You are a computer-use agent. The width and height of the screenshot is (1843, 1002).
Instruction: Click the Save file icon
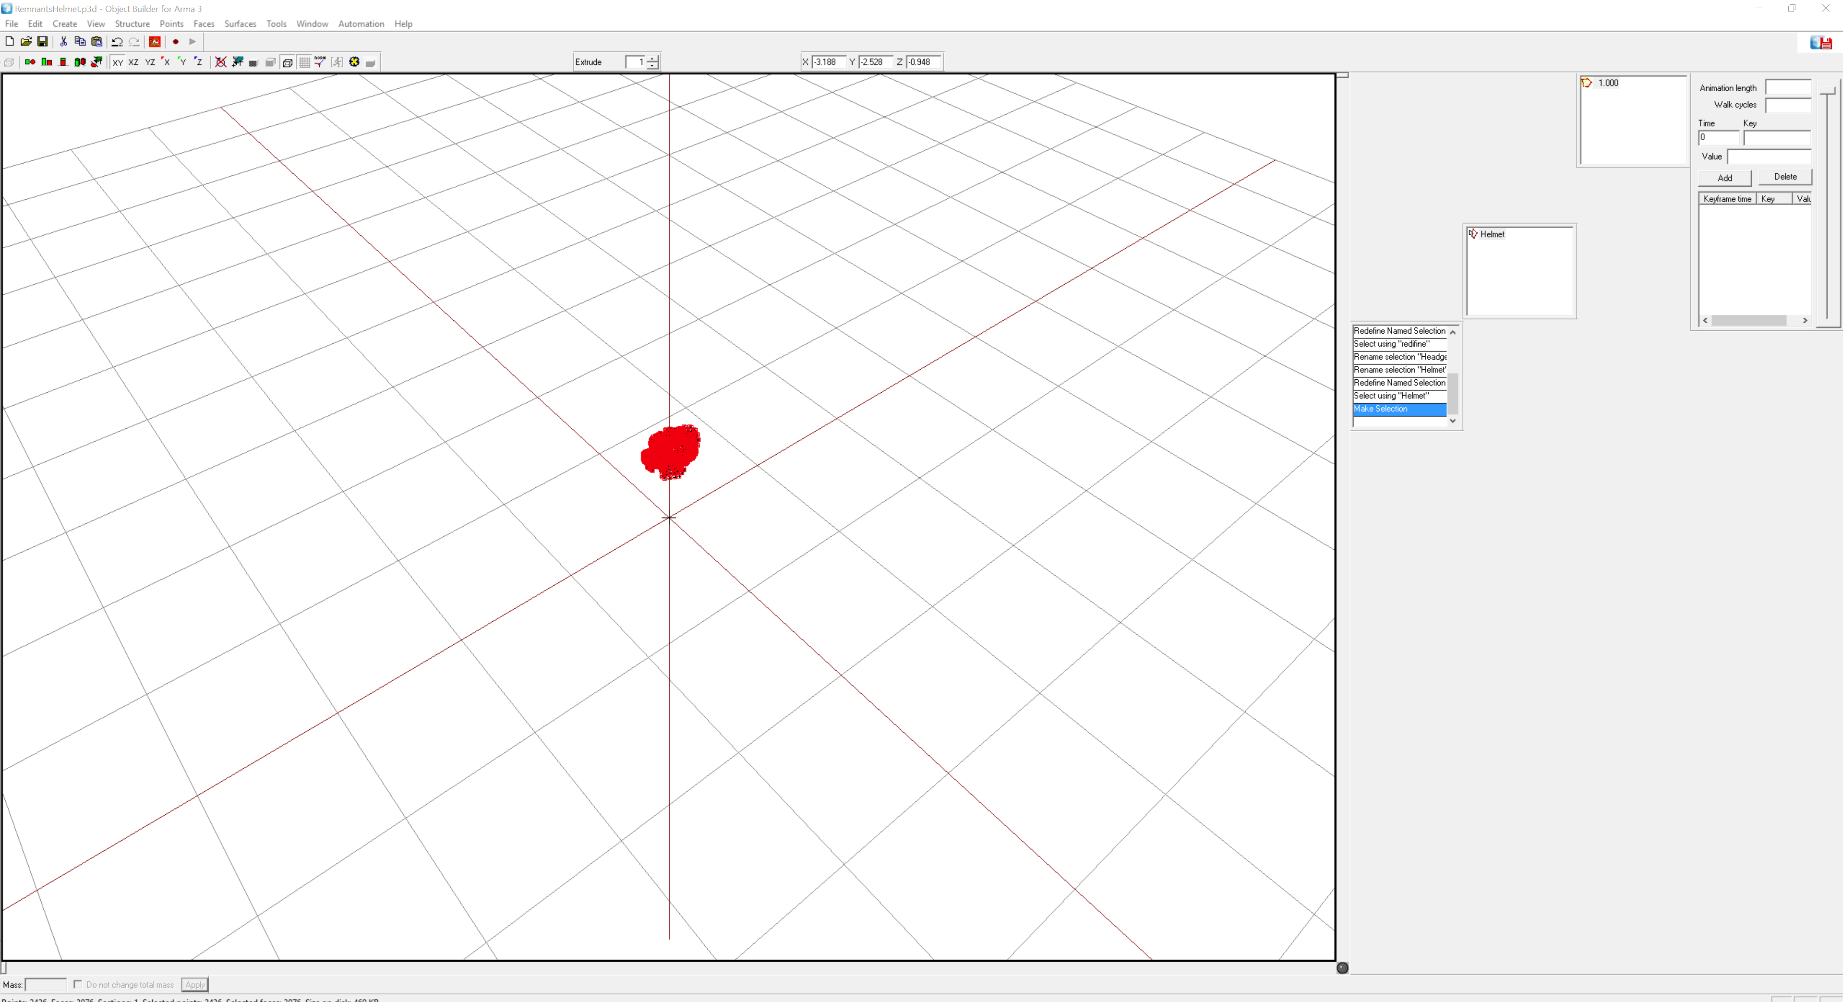coord(42,41)
